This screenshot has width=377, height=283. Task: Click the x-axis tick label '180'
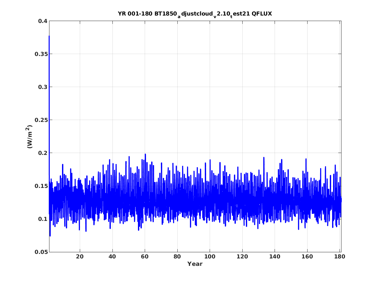340,257
